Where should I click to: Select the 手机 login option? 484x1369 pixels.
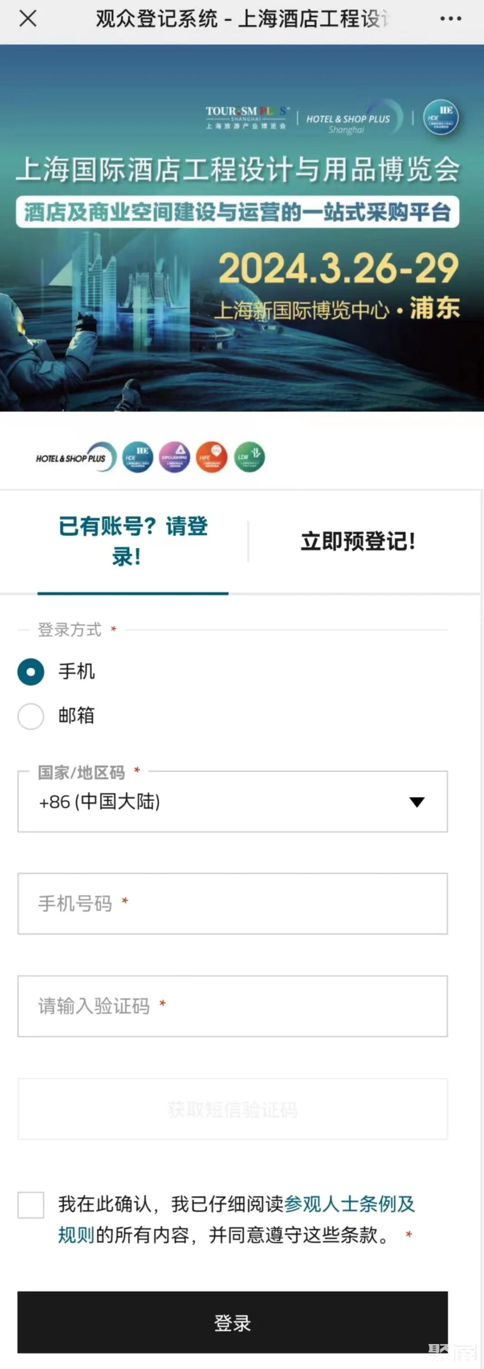tap(30, 672)
